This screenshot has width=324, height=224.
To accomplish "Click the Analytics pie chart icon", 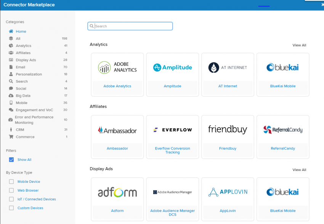I will point(11,46).
